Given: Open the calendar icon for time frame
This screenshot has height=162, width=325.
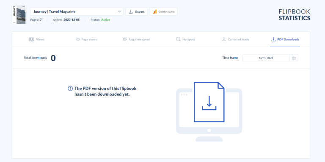Looking at the screenshot, I should (x=294, y=58).
